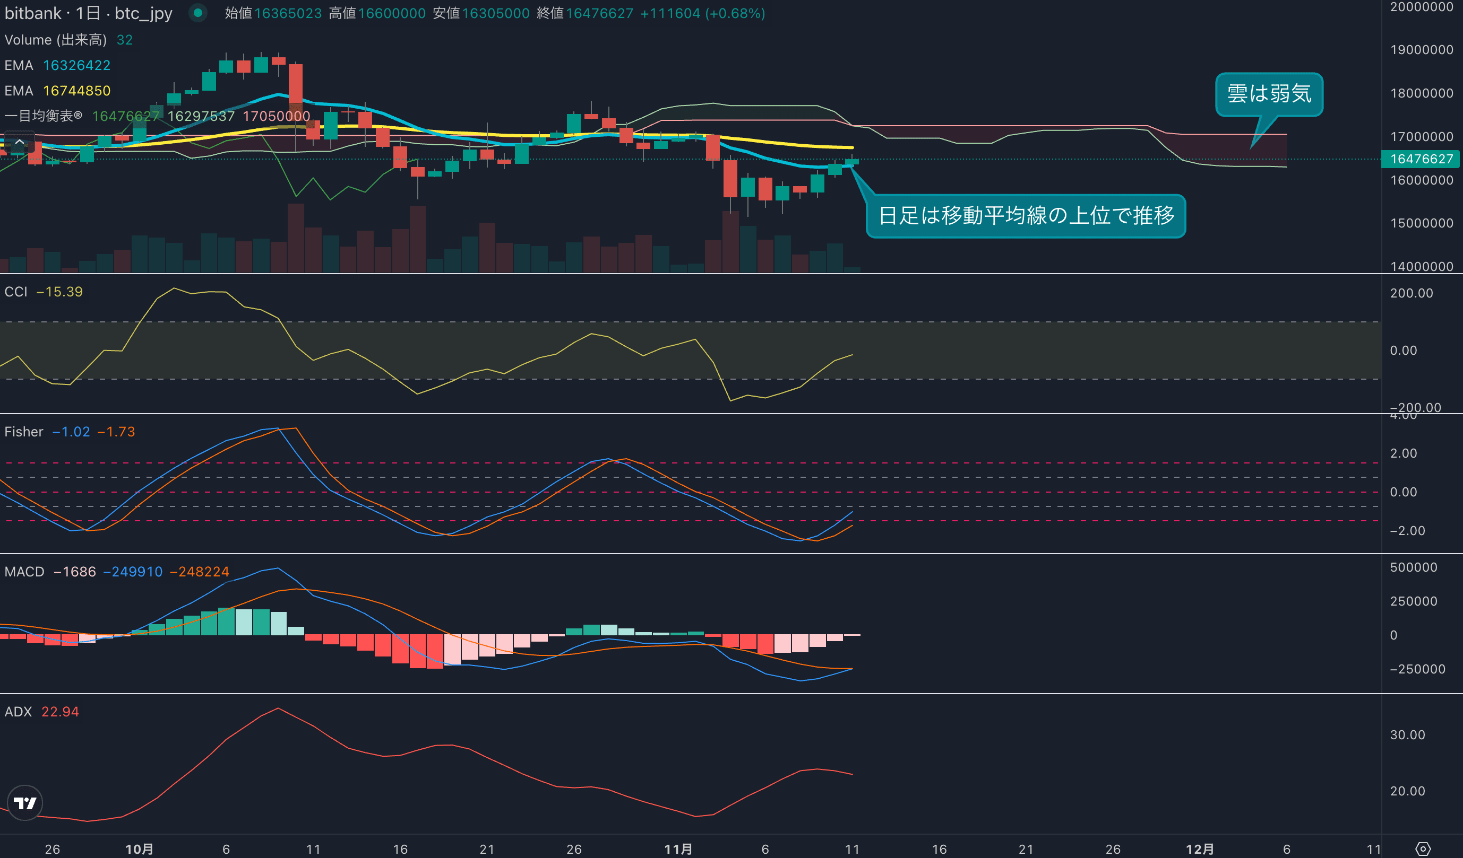Click the 一目均衡表 indicator legend
Screen dimensions: 1463x858
pyautogui.click(x=44, y=116)
